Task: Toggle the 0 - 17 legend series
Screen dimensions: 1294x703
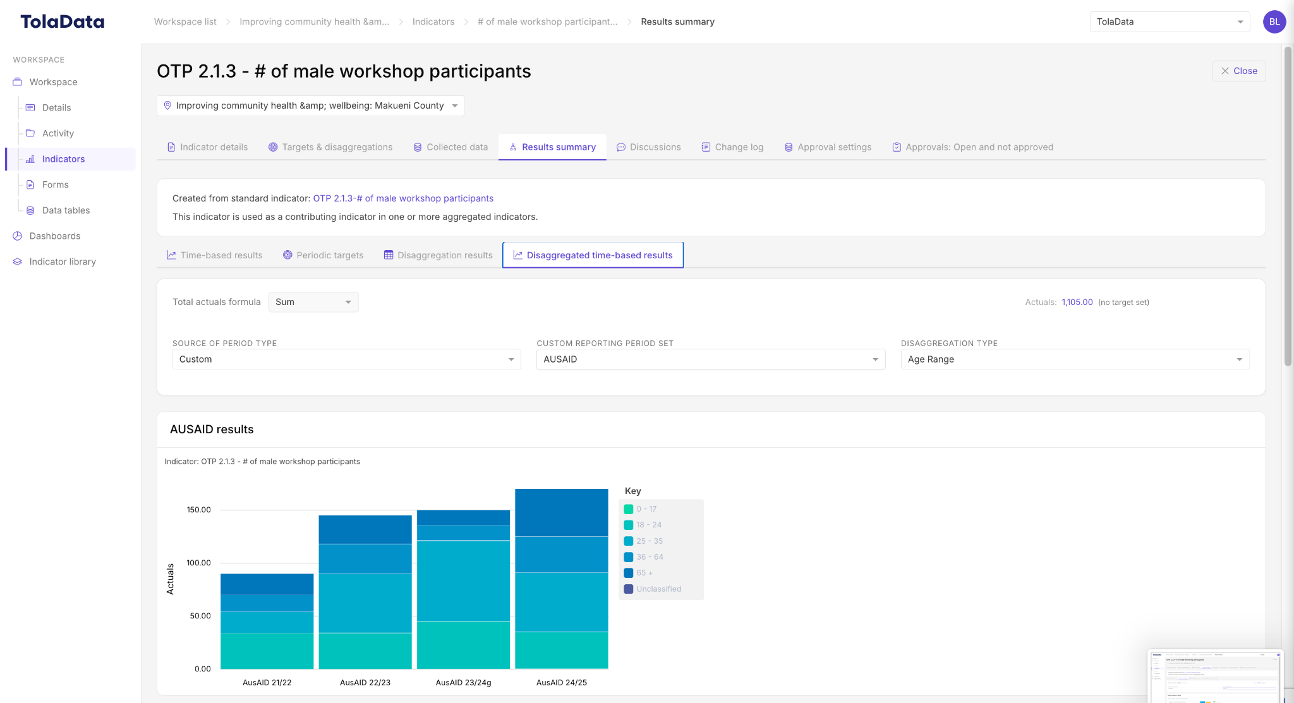Action: tap(641, 509)
